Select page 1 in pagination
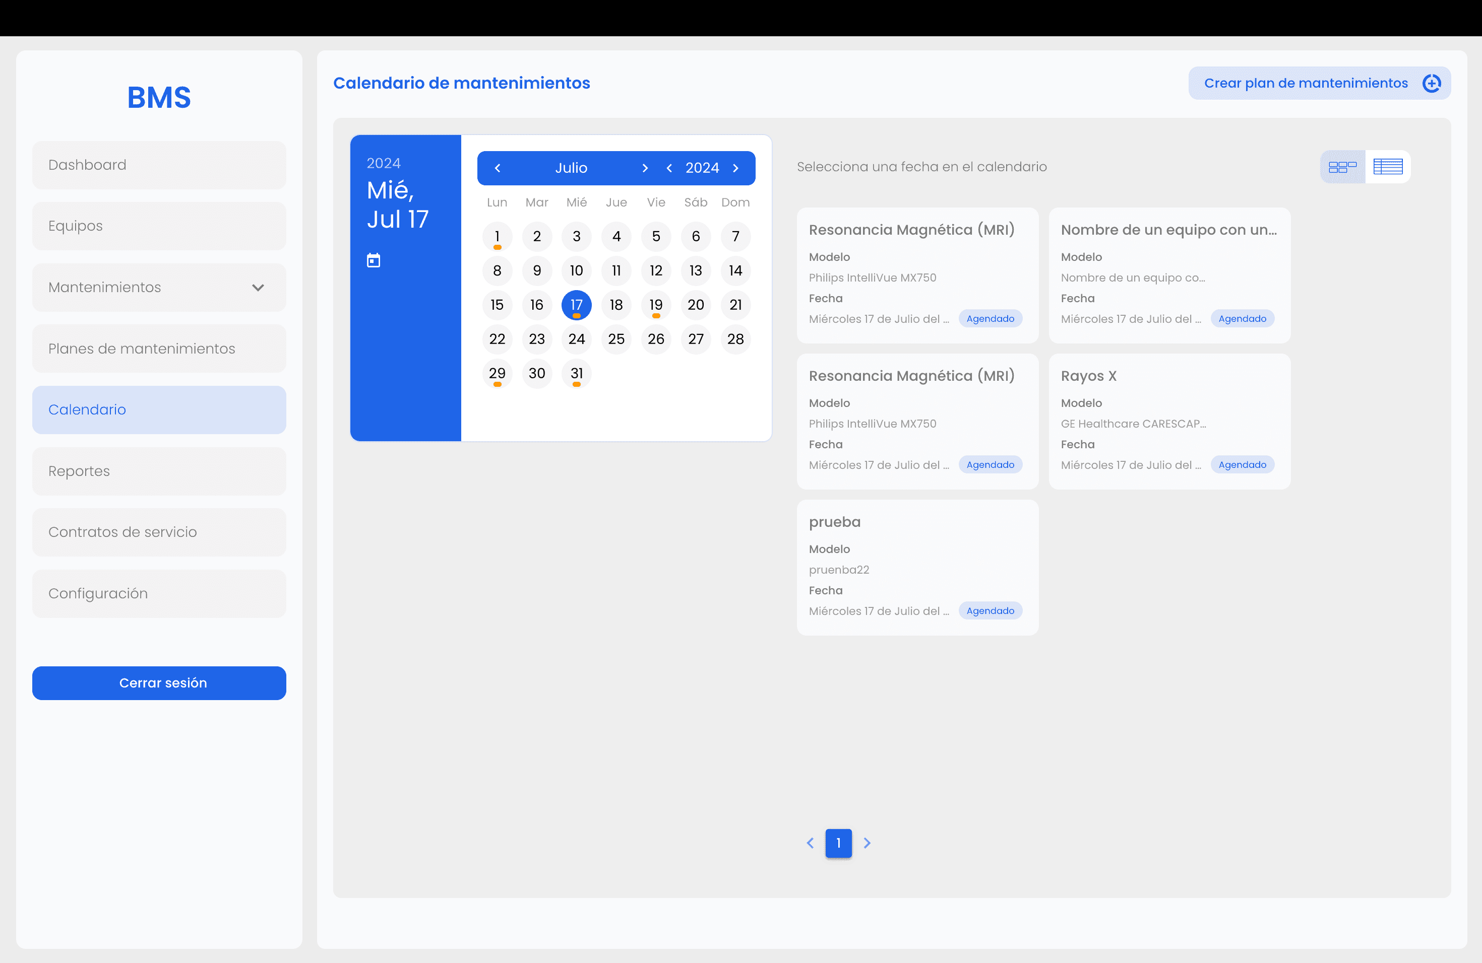The image size is (1482, 963). [839, 843]
